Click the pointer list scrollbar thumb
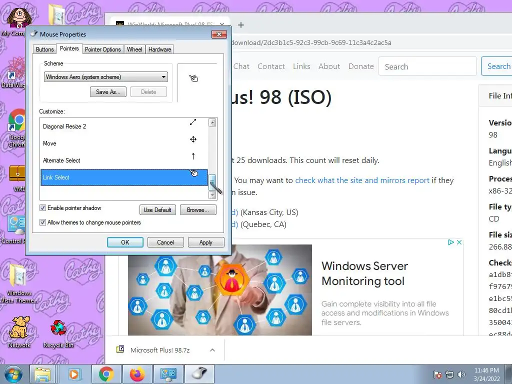Image resolution: width=512 pixels, height=384 pixels. tap(212, 182)
